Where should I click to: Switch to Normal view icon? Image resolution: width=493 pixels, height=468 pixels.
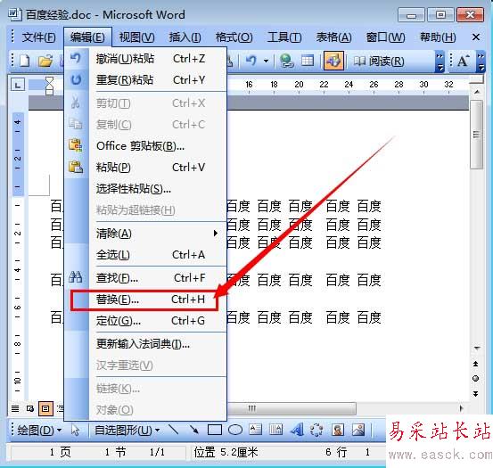click(x=15, y=408)
